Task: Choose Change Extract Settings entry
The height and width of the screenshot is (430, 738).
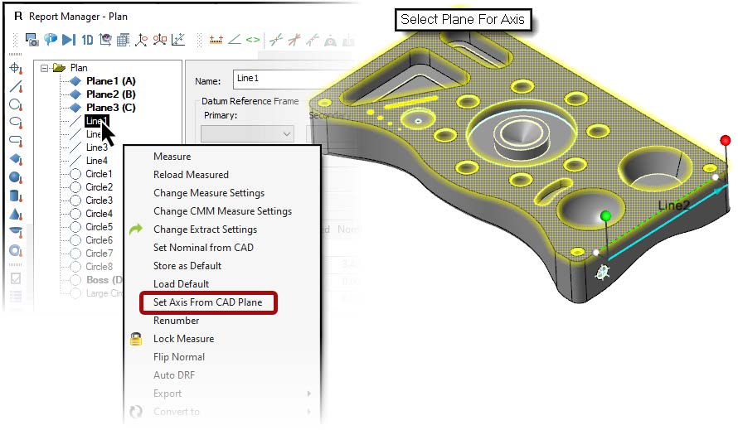Action: point(205,229)
